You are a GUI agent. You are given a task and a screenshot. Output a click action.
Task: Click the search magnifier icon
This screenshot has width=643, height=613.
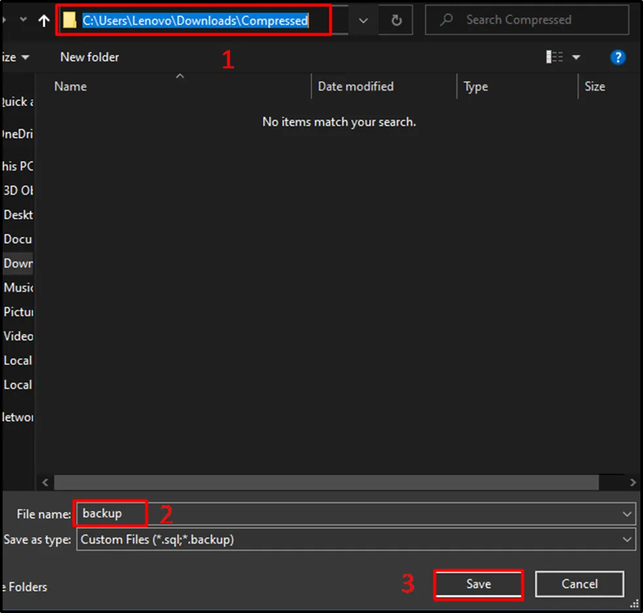[447, 20]
